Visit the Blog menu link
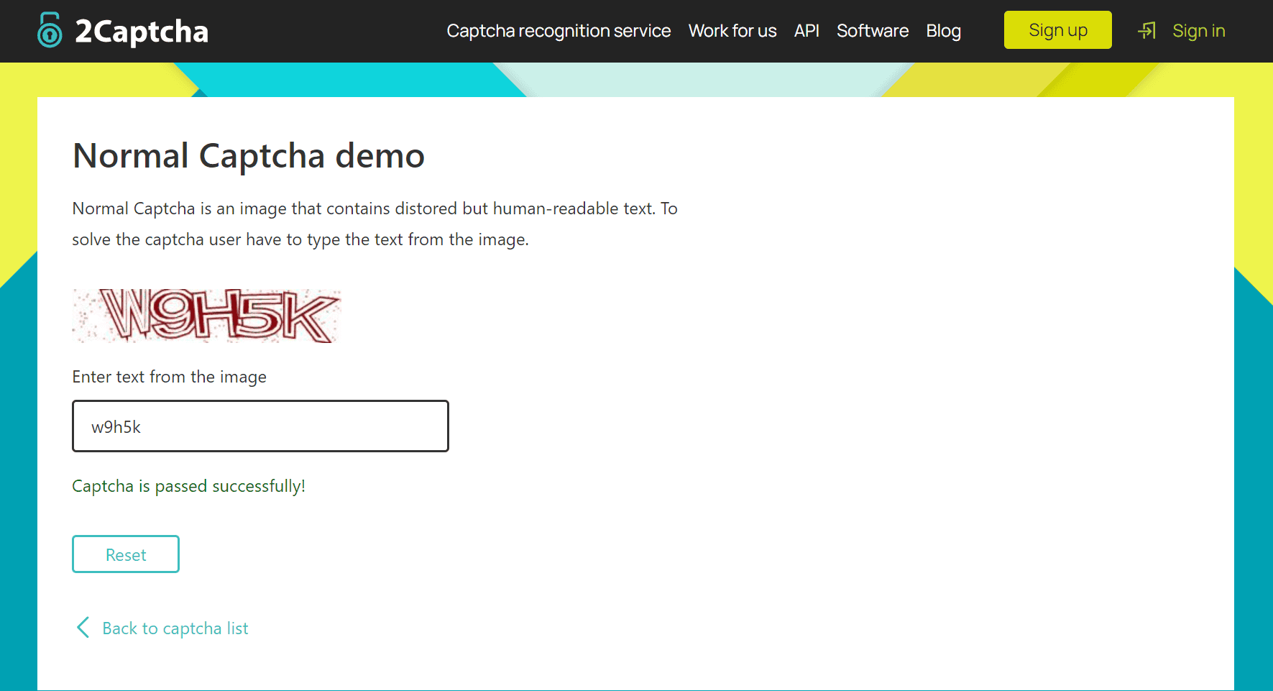Image resolution: width=1273 pixels, height=691 pixels. point(943,31)
